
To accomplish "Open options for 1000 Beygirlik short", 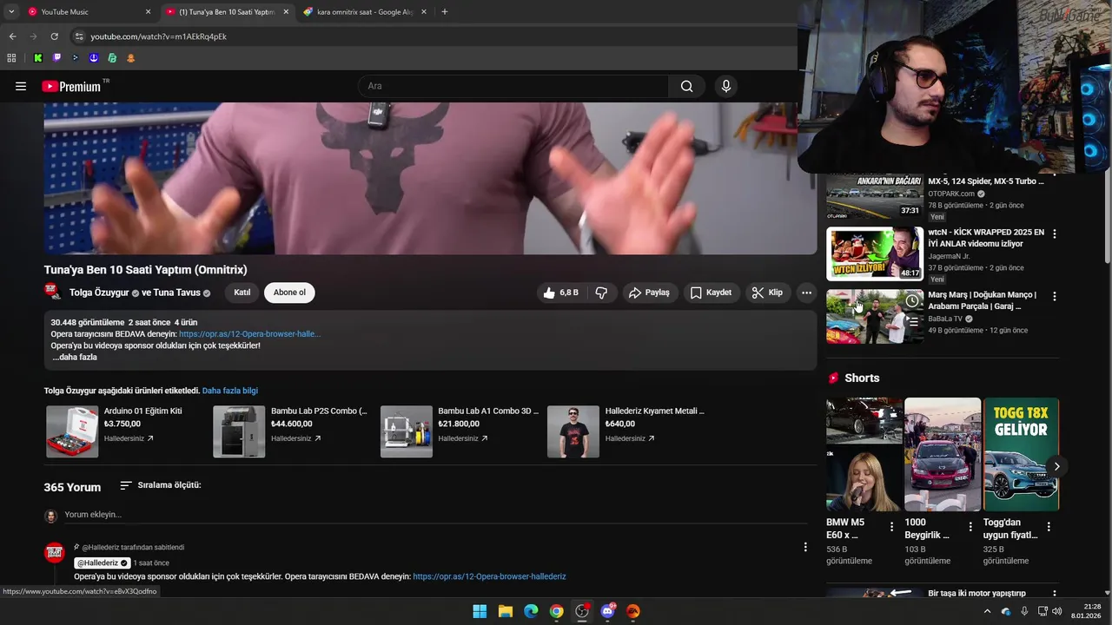I will coord(970,527).
